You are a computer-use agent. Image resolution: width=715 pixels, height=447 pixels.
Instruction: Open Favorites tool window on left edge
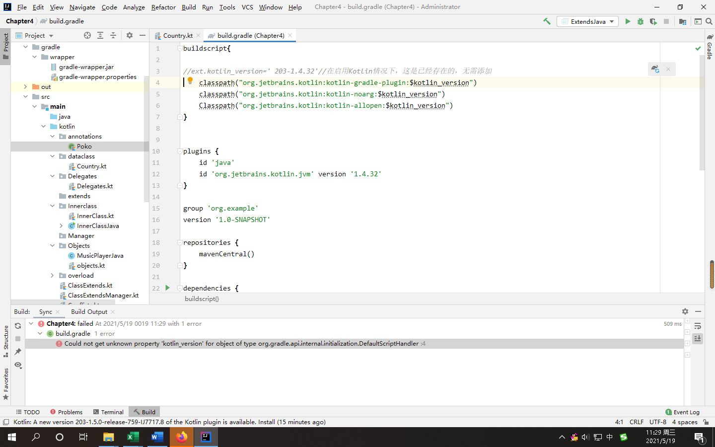coord(5,384)
